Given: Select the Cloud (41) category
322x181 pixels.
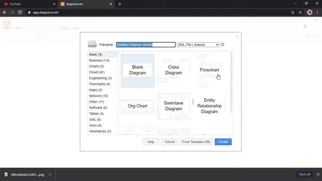Looking at the screenshot, I should point(103,72).
